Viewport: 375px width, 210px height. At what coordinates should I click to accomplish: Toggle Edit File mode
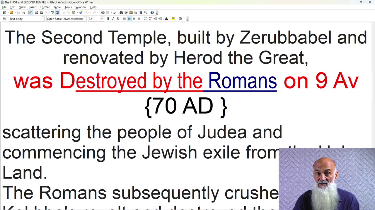click(x=30, y=13)
